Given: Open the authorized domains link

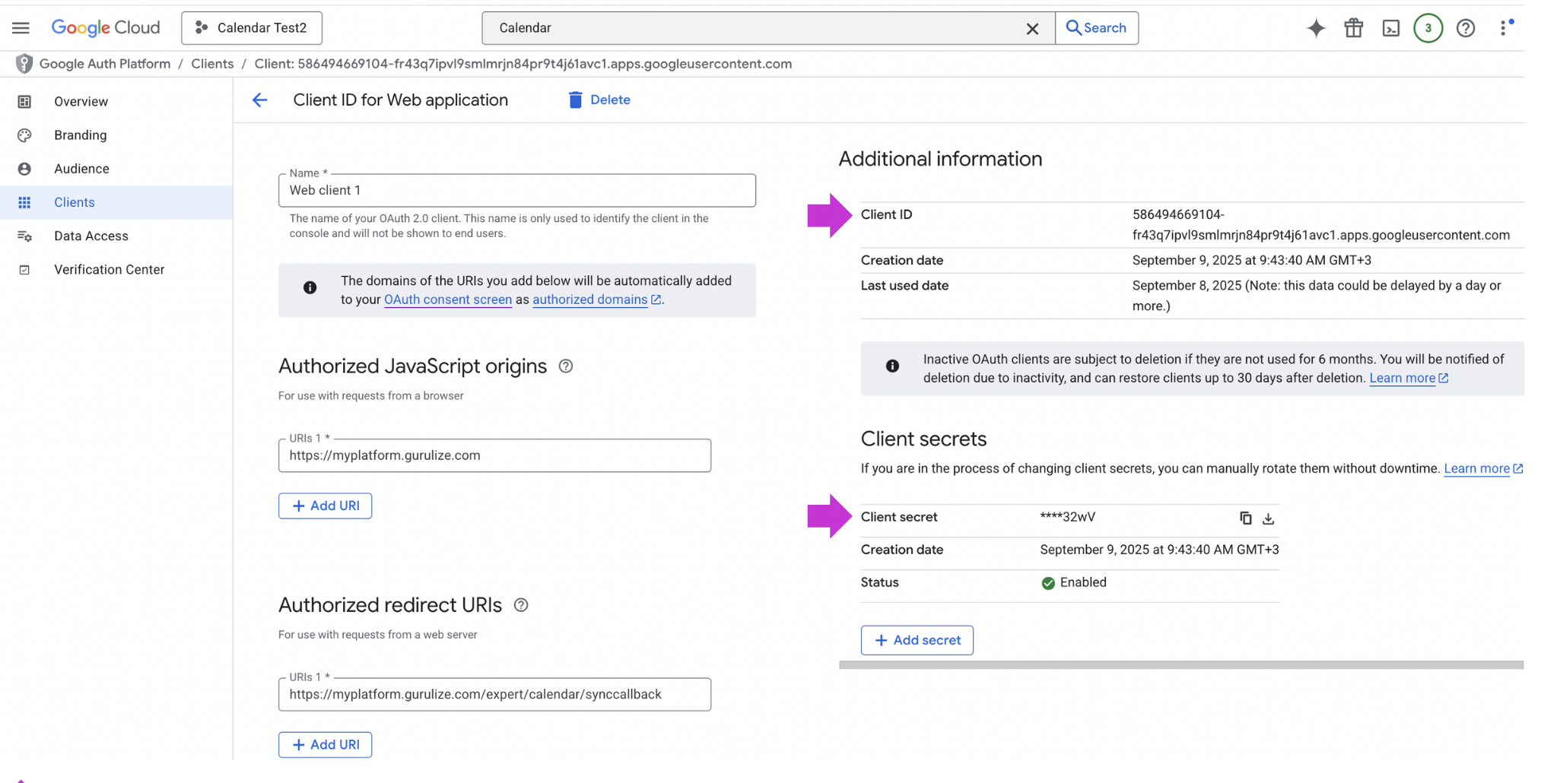Looking at the screenshot, I should (x=596, y=300).
